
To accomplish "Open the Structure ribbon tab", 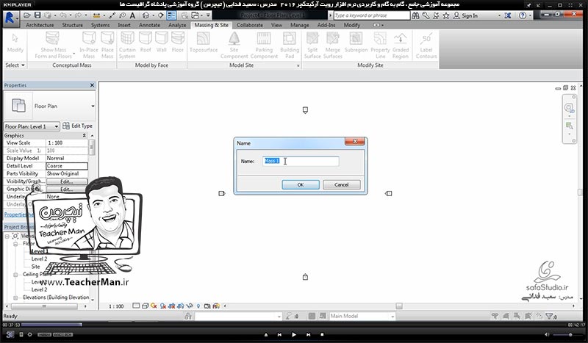I will coord(72,25).
